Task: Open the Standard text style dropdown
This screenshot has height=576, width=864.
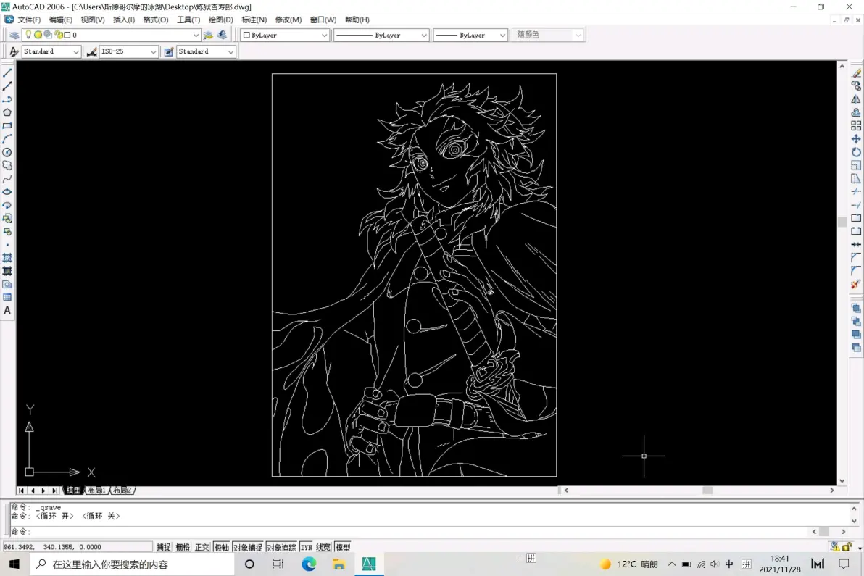Action: [75, 51]
